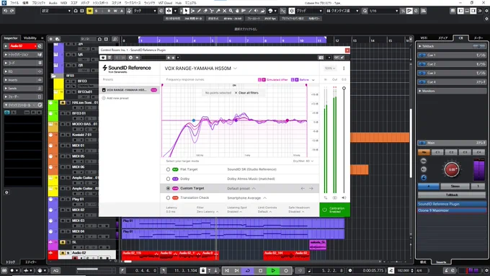This screenshot has width=490, height=276.
Task: Toggle the R read automation button
Action: [109, 11]
